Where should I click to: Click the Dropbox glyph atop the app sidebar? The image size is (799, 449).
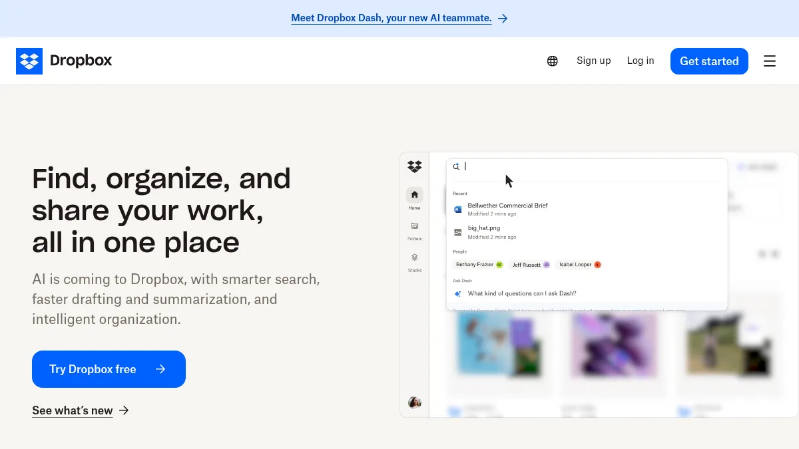point(414,167)
